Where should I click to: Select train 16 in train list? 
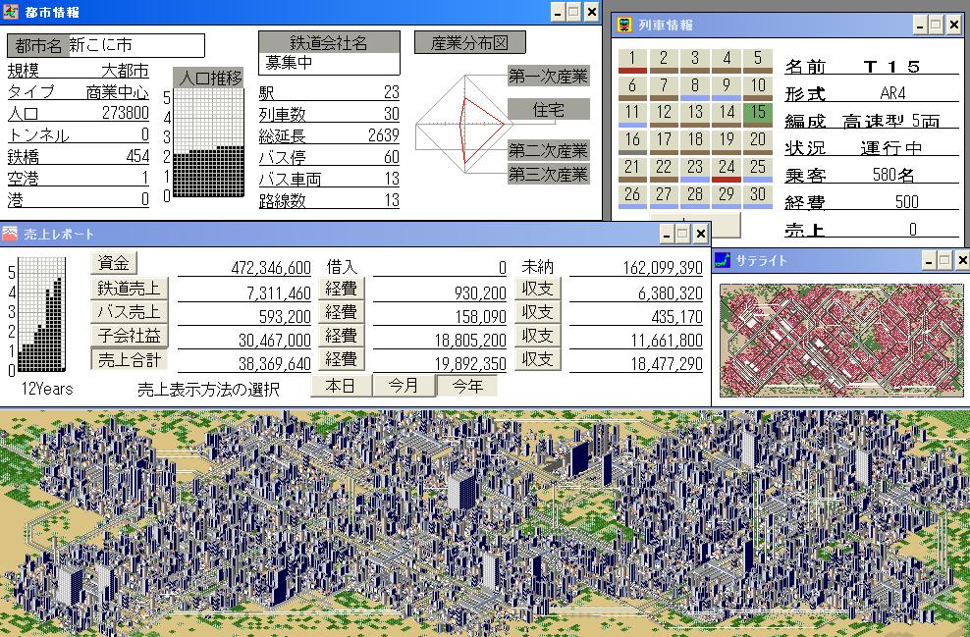pos(632,143)
